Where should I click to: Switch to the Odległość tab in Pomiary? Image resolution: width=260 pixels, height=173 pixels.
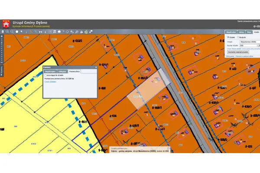(62, 71)
